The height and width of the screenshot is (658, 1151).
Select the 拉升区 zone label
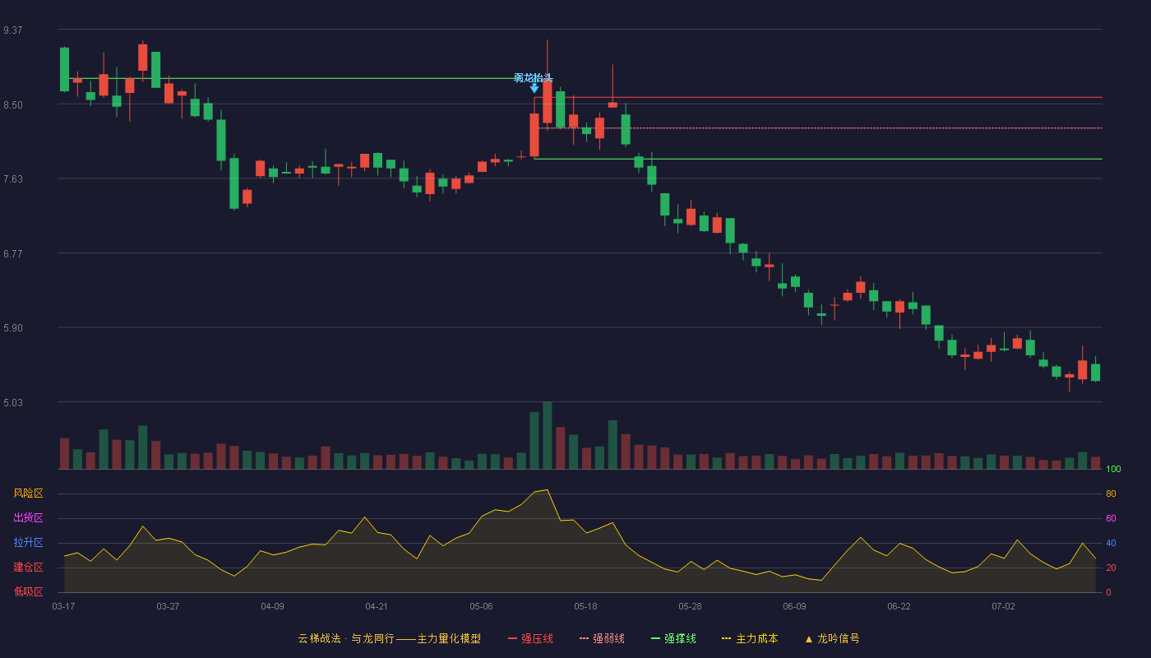[x=28, y=543]
